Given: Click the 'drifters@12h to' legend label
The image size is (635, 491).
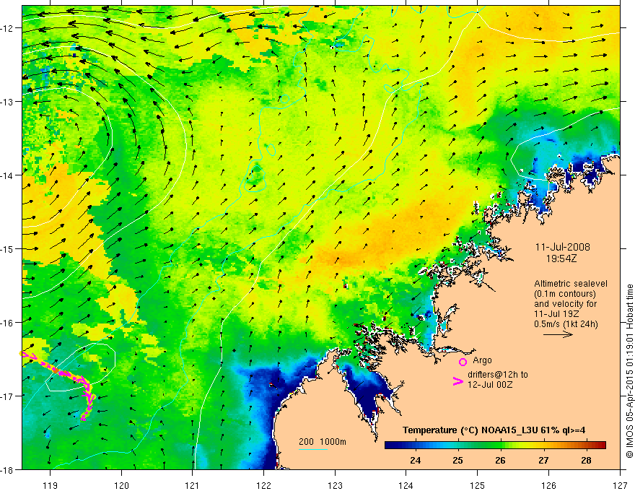Looking at the screenshot, I should pos(498,375).
